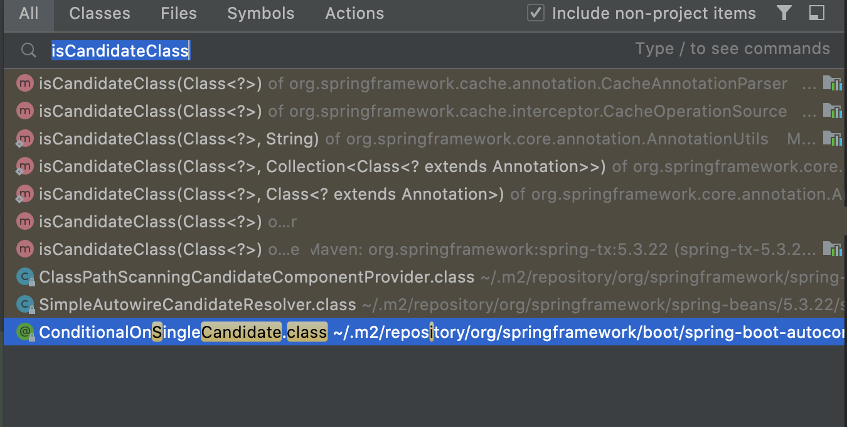This screenshot has width=847, height=427.
Task: Open SimpleAutowireCandidateResolver.class result
Action: pyautogui.click(x=423, y=305)
